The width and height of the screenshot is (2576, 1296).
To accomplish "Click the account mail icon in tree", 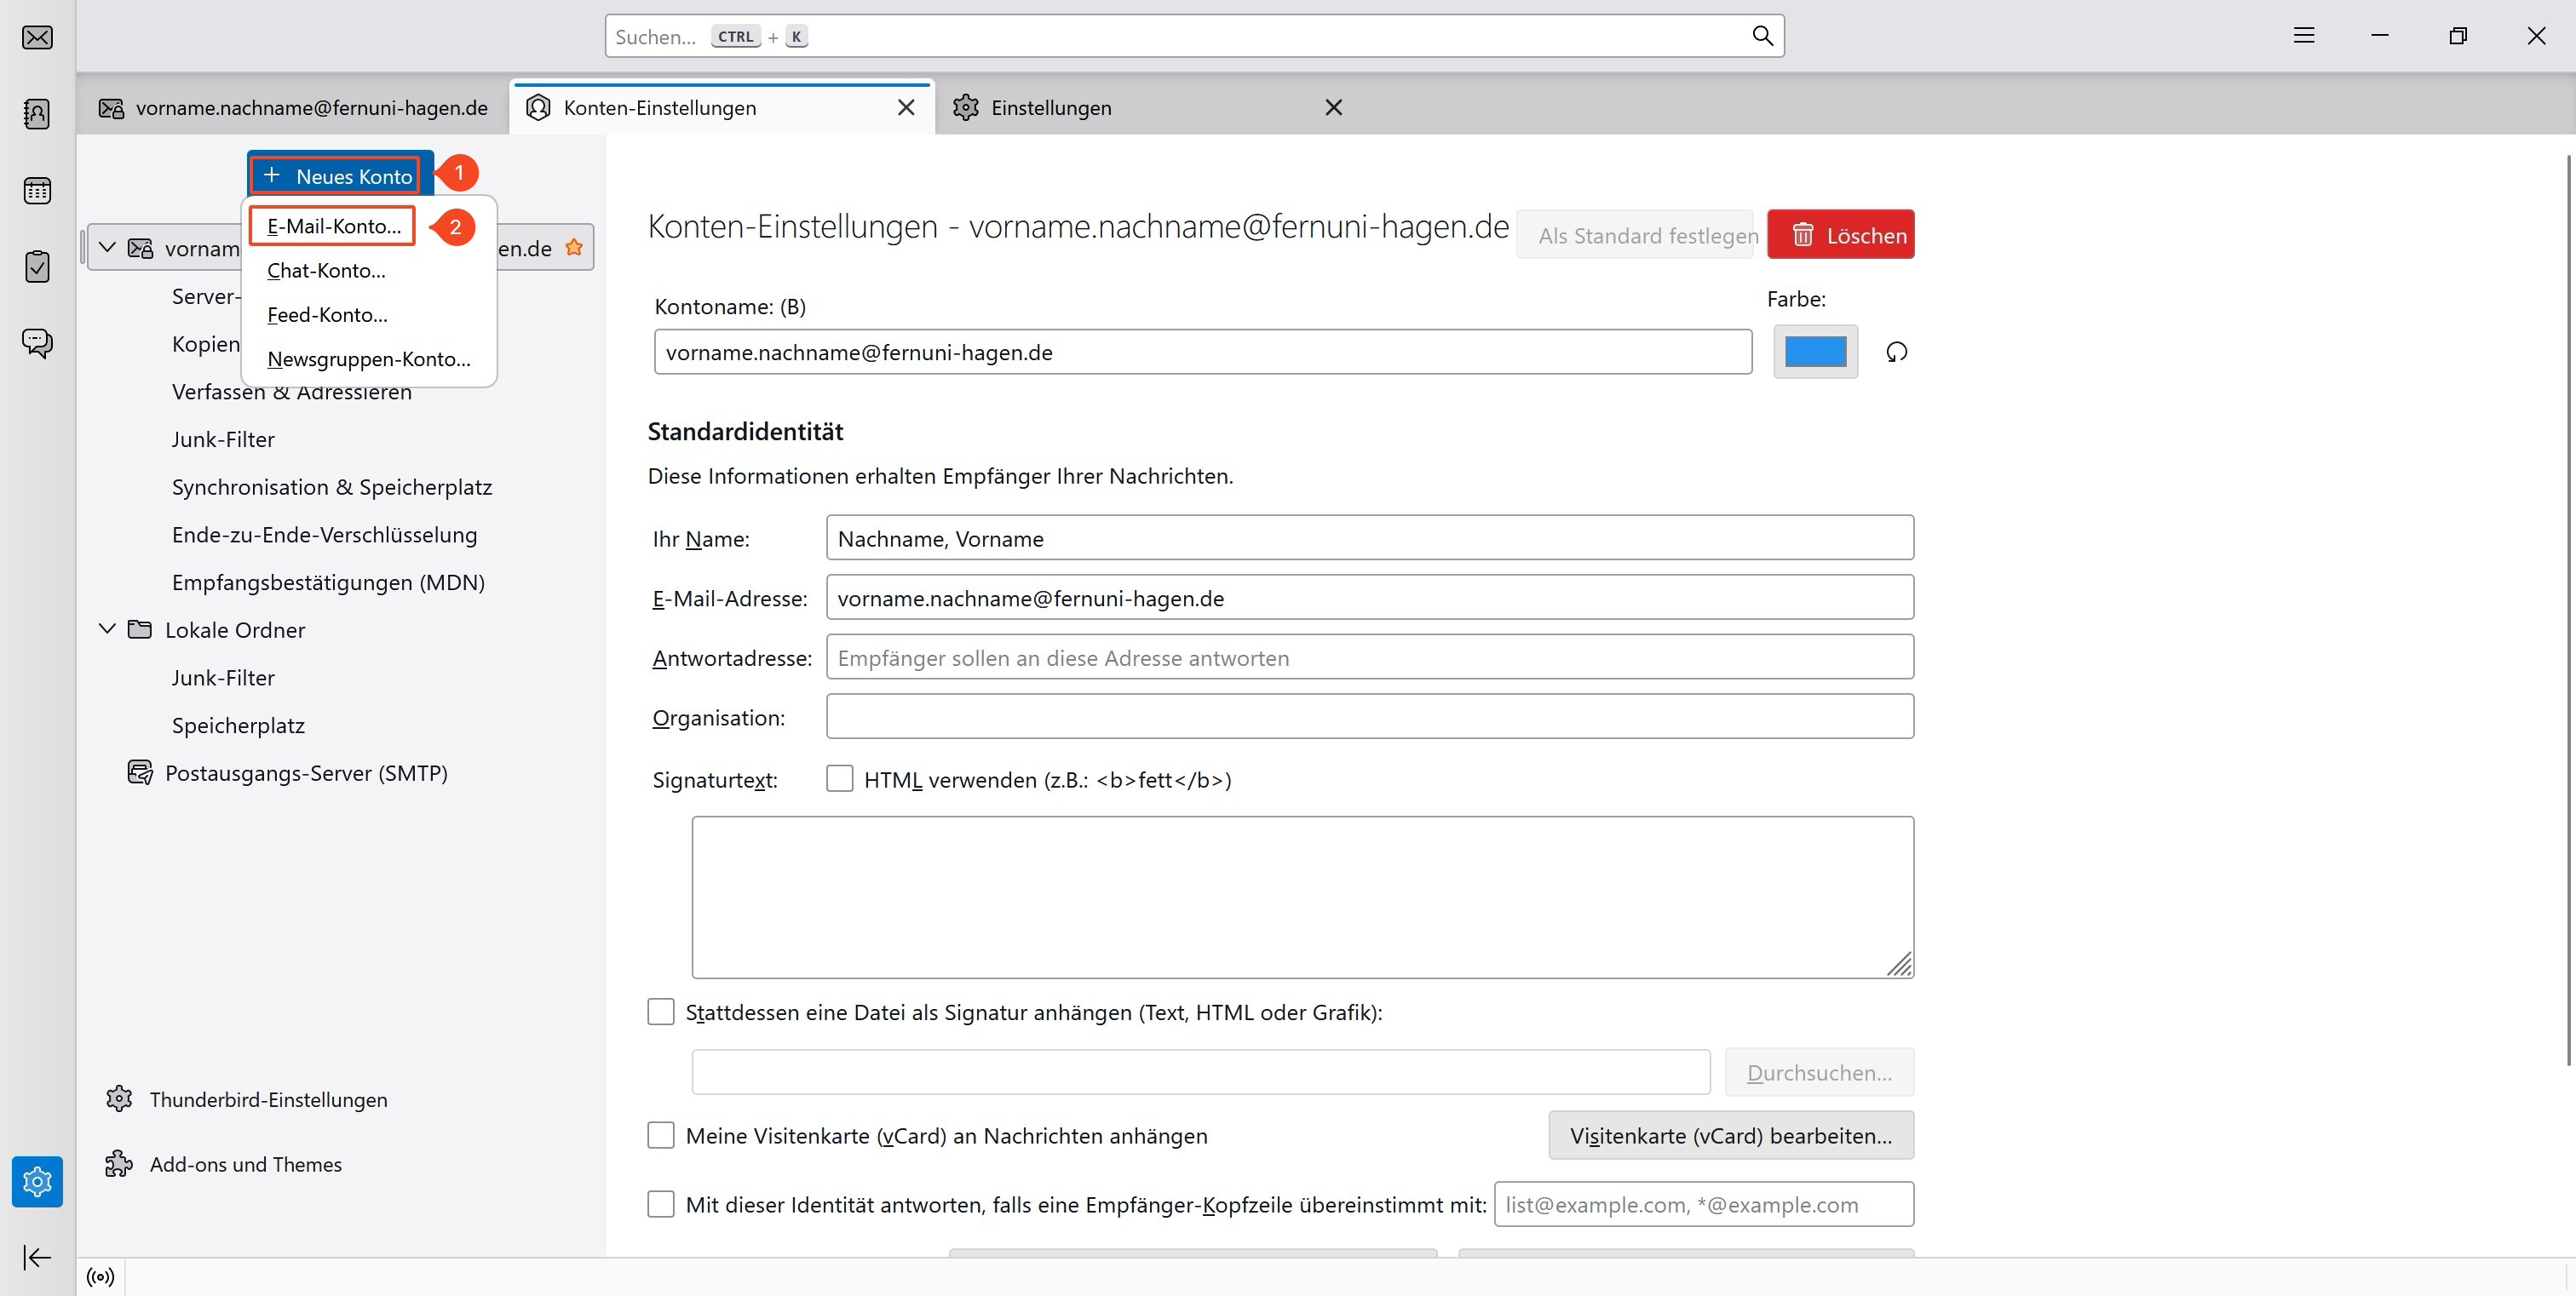I will pos(140,248).
